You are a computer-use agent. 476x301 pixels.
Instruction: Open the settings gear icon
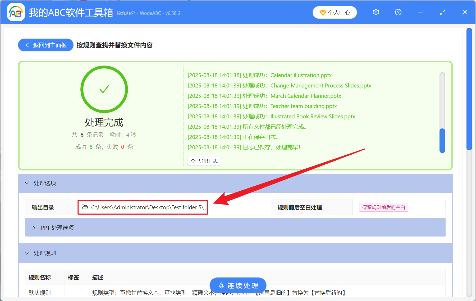coord(376,12)
